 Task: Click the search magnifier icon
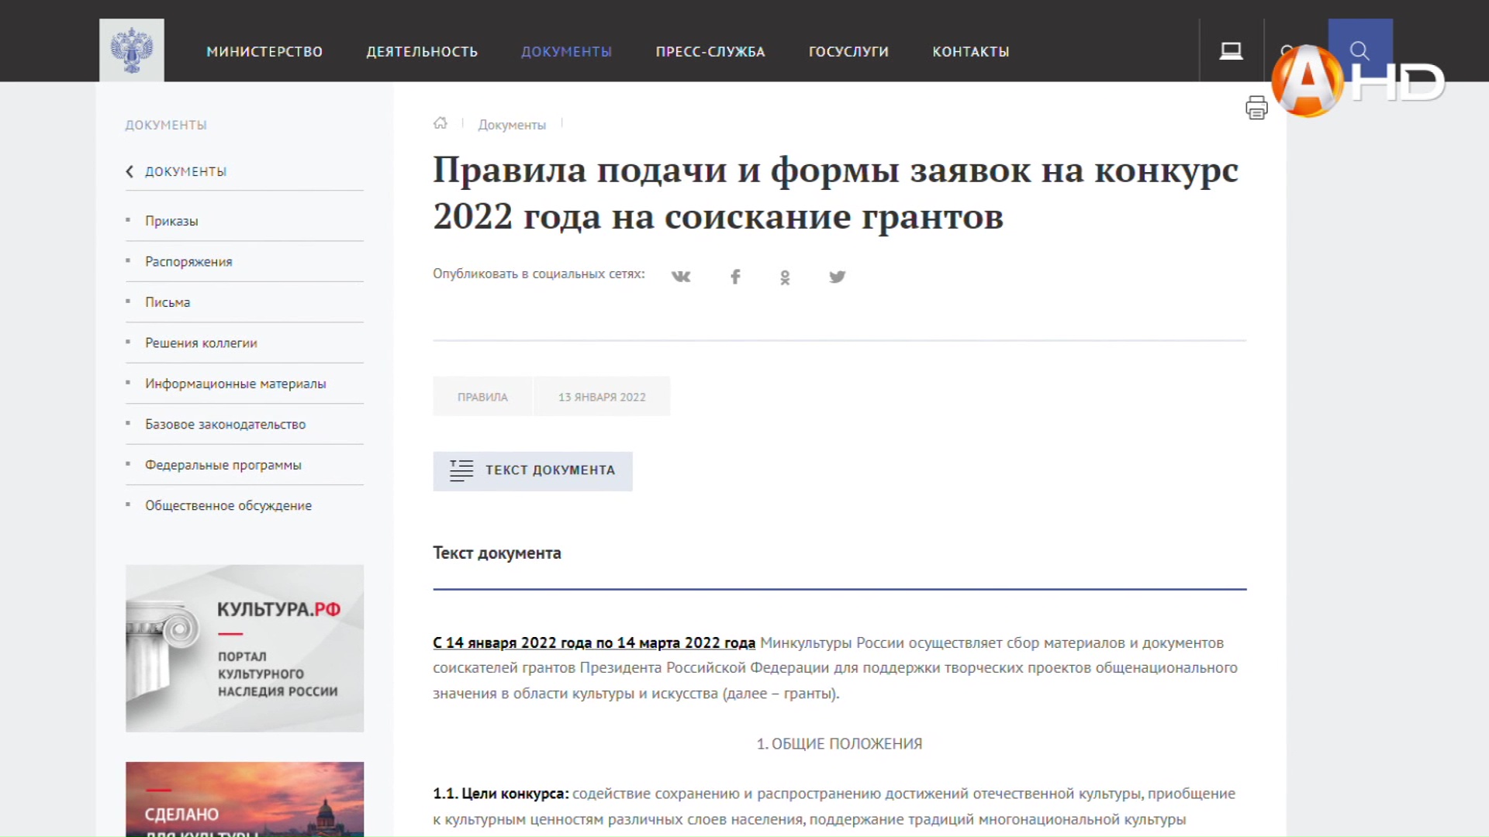pos(1359,51)
